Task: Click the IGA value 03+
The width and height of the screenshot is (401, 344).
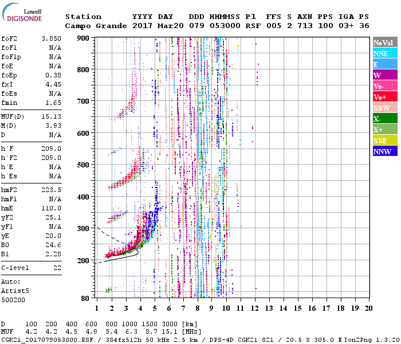Action: click(x=346, y=26)
